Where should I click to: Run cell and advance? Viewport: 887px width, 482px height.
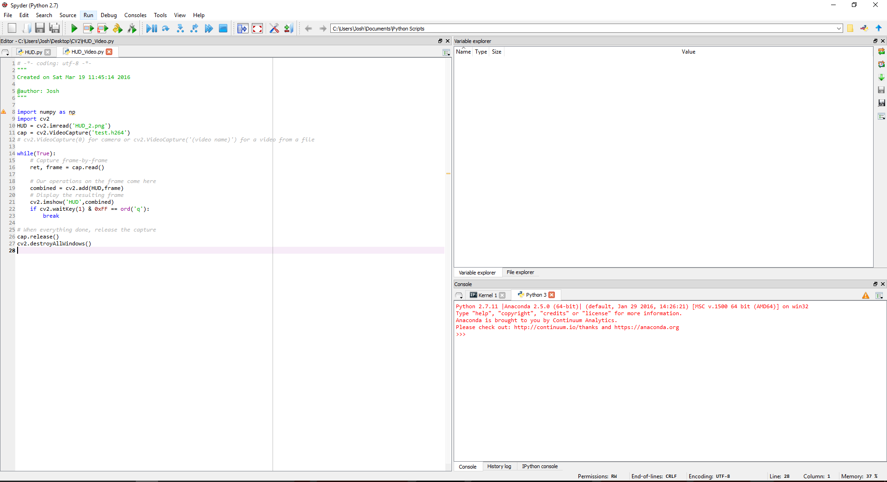103,28
